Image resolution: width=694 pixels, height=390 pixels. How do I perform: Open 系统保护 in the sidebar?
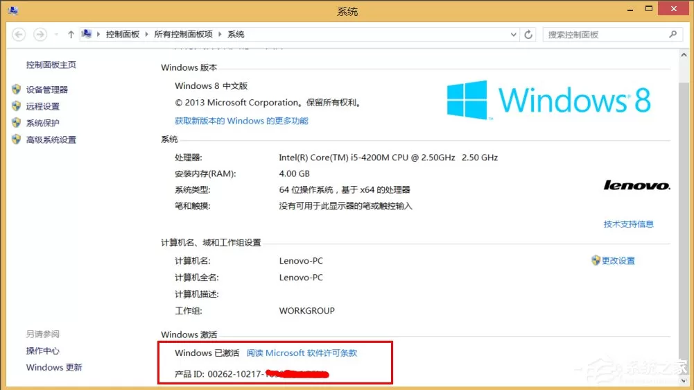point(42,123)
